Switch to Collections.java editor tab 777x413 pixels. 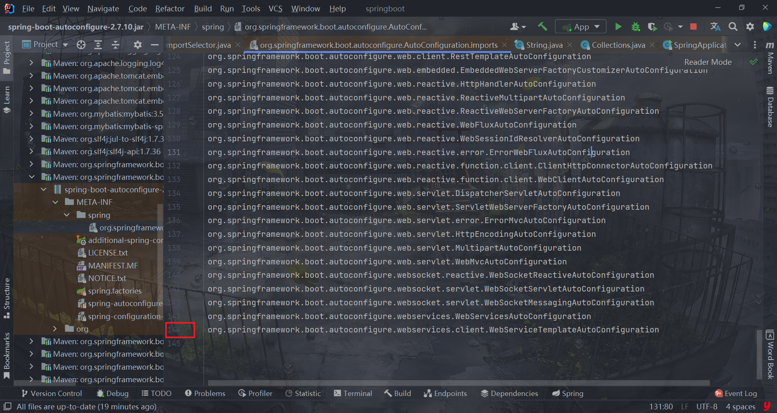618,45
